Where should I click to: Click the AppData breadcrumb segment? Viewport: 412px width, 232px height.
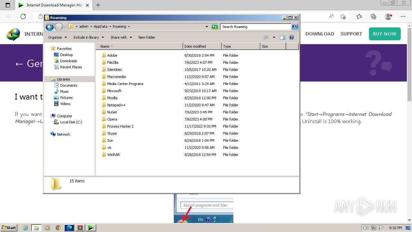100,27
